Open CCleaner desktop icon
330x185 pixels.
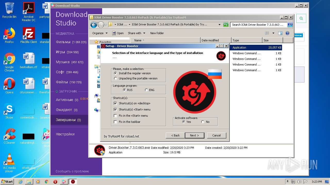click(x=9, y=136)
